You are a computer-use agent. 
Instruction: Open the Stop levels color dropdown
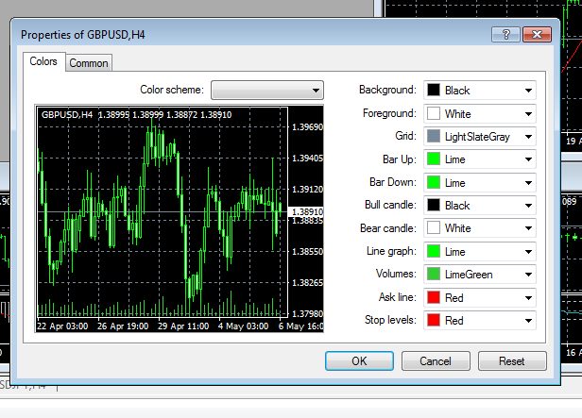coord(480,321)
